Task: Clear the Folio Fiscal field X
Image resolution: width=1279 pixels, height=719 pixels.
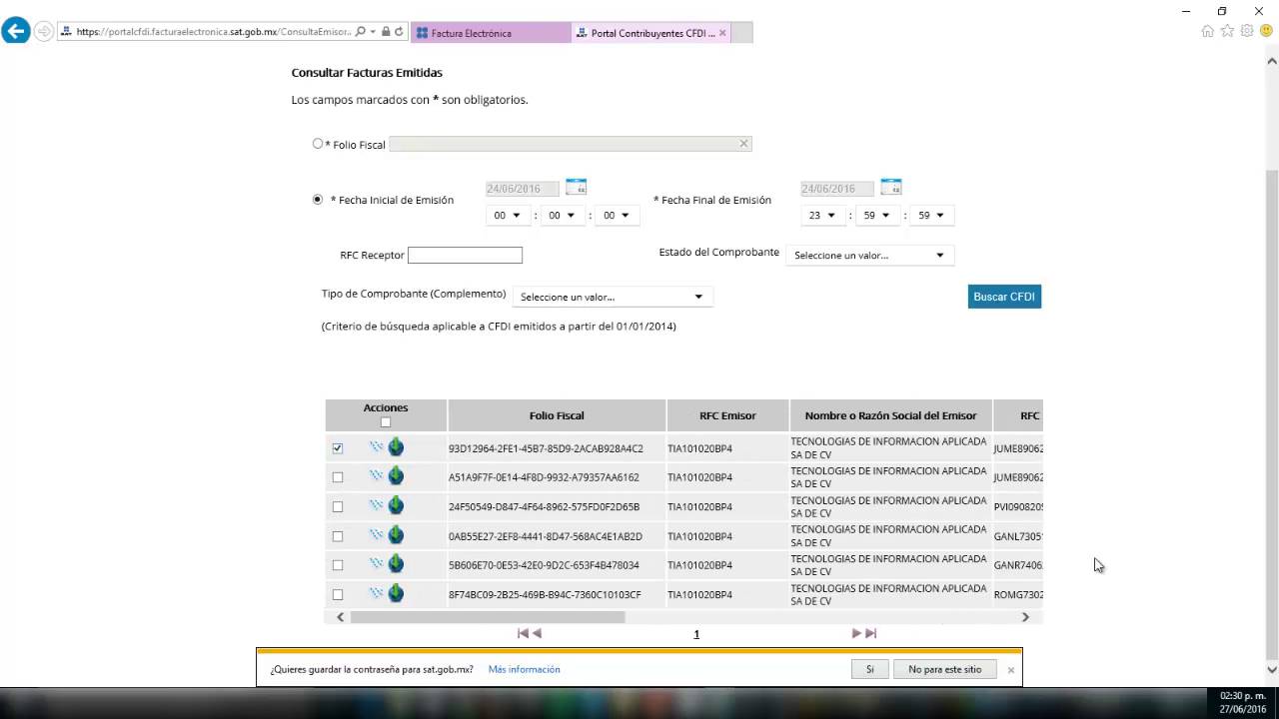Action: [x=743, y=144]
